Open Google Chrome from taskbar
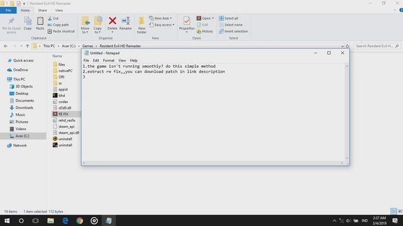The height and width of the screenshot is (226, 403). pos(80,220)
